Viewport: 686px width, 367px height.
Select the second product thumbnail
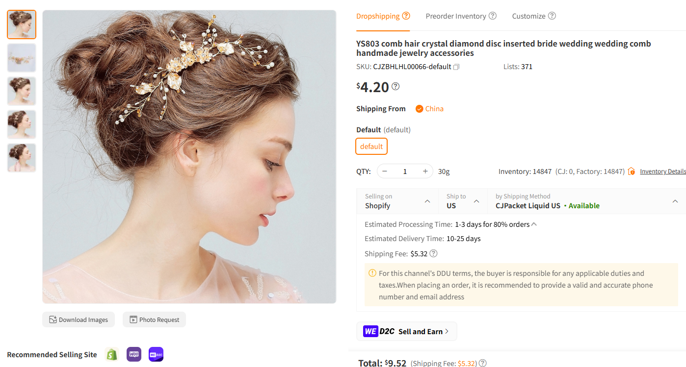coord(21,57)
